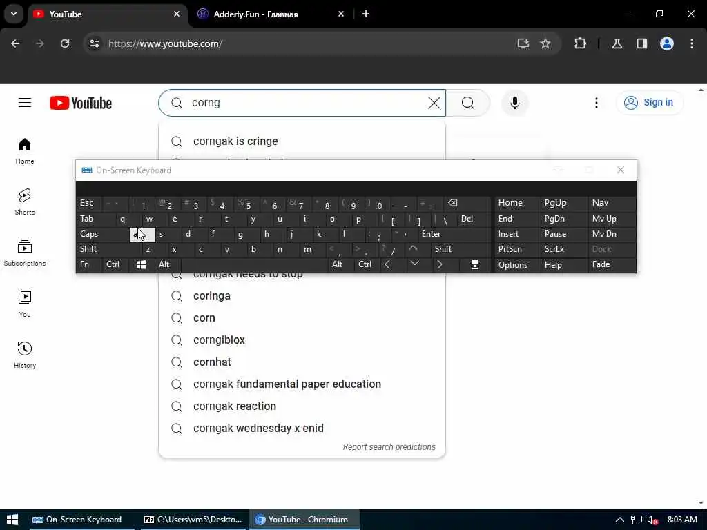Open the Chromium three-dot menu
Screen dimensions: 707x530
click(x=692, y=43)
